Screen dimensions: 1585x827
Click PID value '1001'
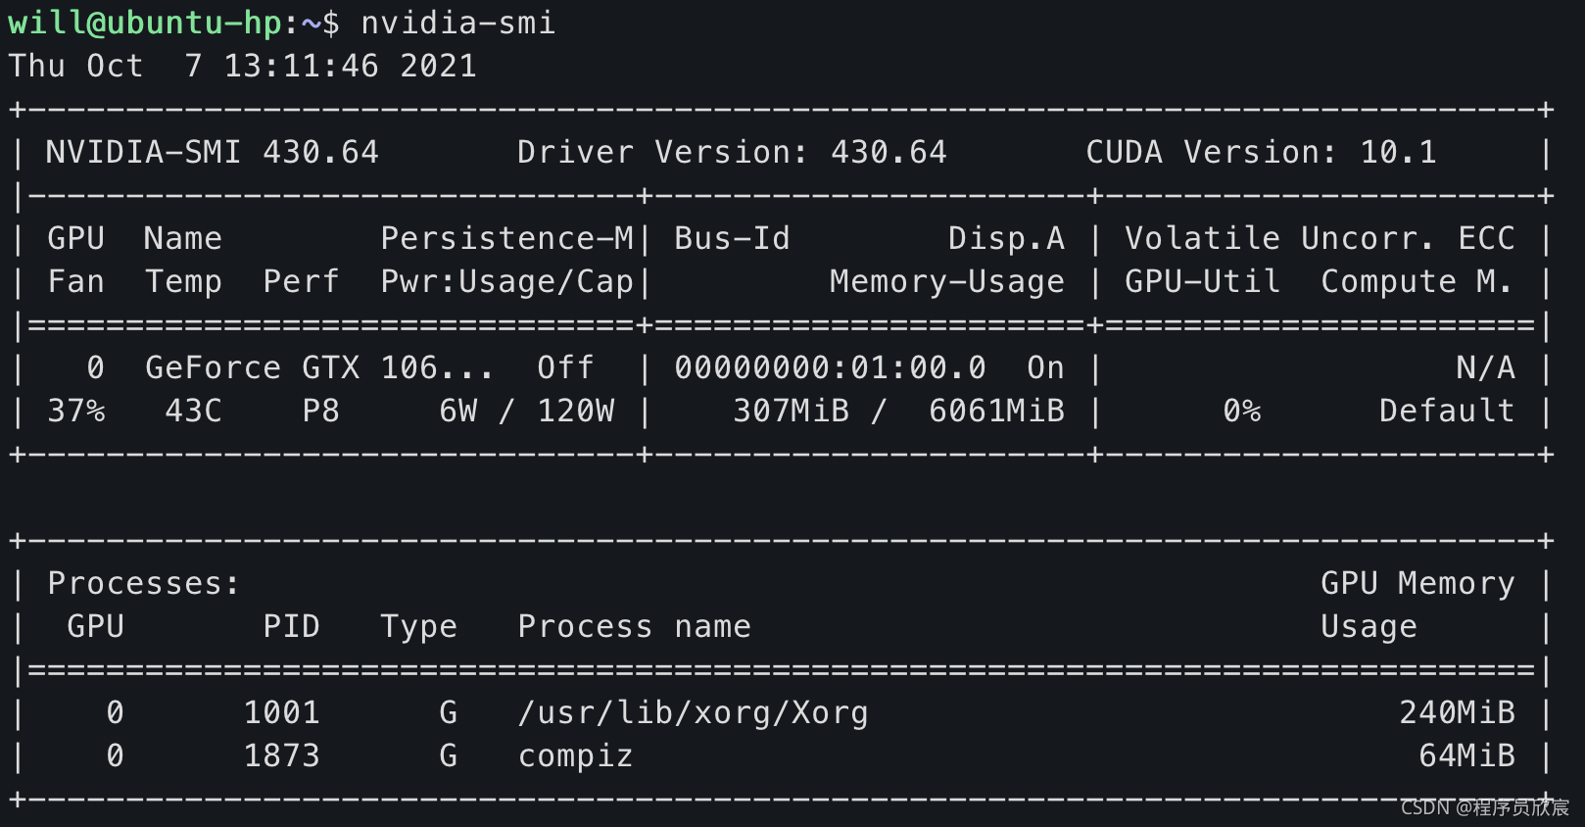click(281, 712)
